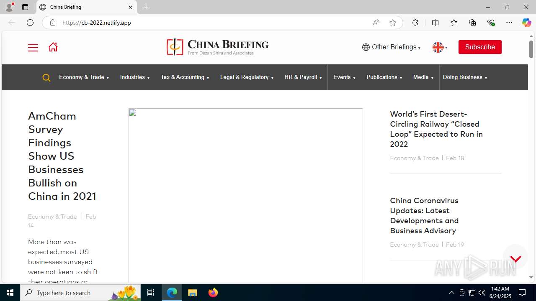Image resolution: width=536 pixels, height=301 pixels.
Task: Open the orange search icon in navbar
Action: click(x=46, y=77)
